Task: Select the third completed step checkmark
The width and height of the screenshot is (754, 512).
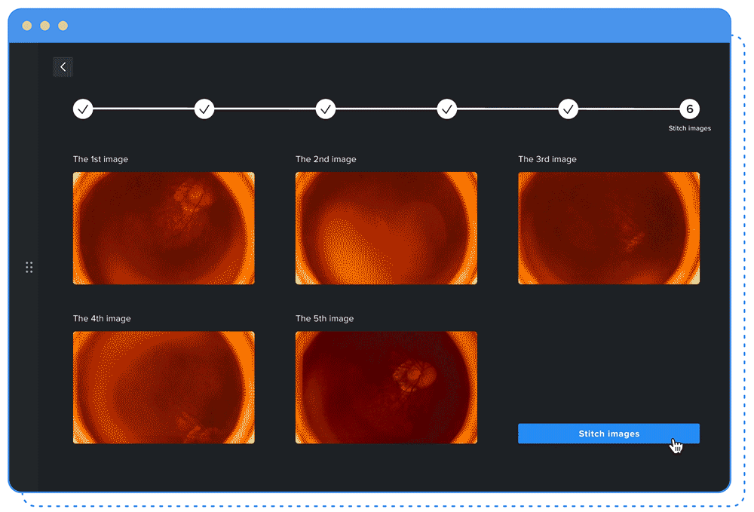Action: pos(326,109)
